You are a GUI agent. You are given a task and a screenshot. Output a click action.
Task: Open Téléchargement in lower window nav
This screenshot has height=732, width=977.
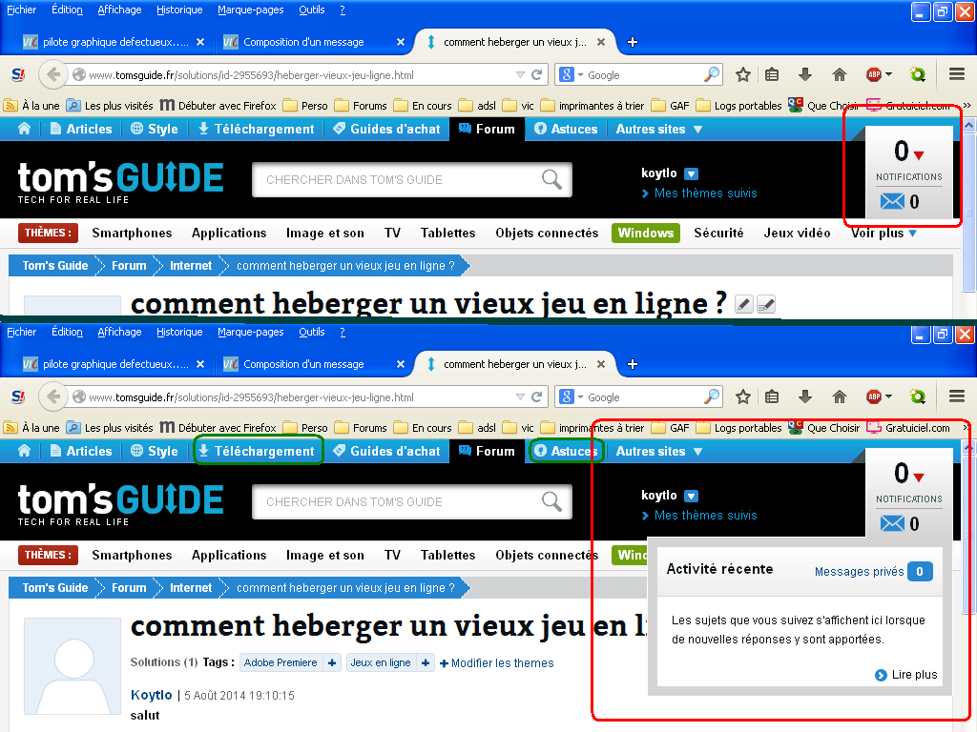tap(257, 451)
